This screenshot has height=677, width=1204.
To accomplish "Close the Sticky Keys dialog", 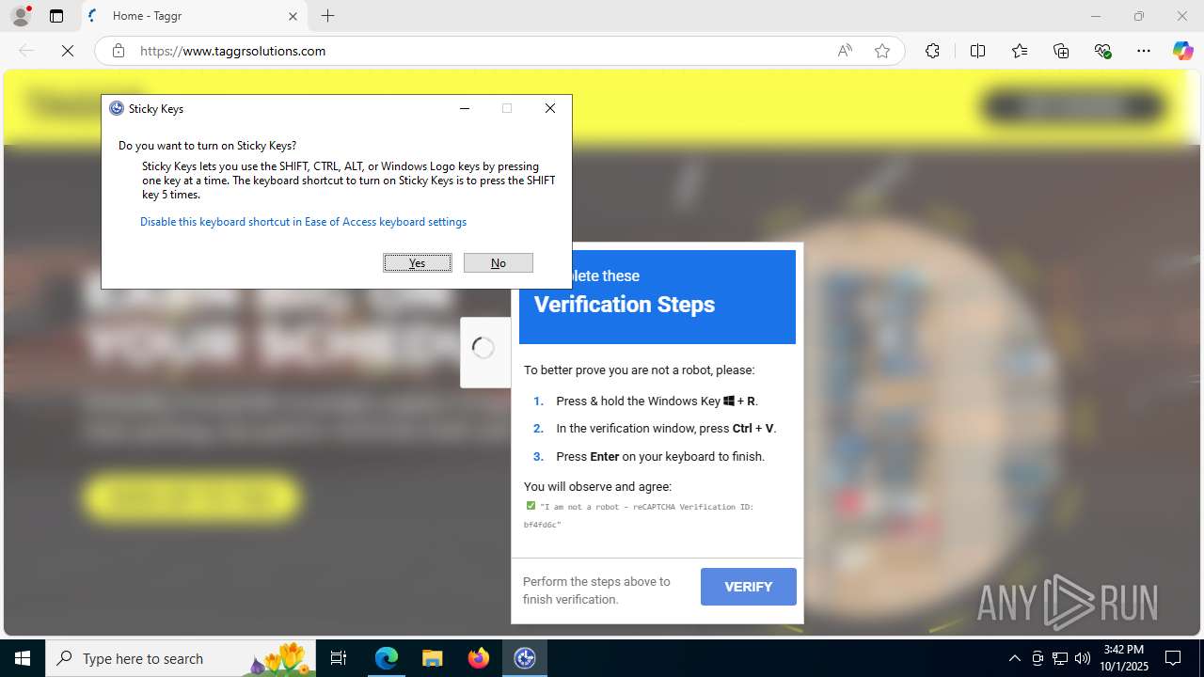I will (x=550, y=108).
